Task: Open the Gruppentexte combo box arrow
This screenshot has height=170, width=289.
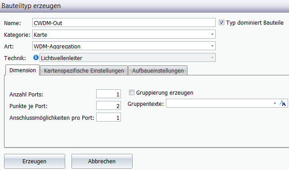Action: pyautogui.click(x=275, y=104)
